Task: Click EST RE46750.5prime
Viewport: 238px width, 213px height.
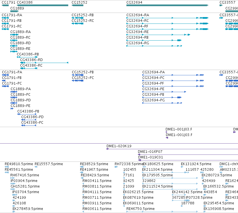Action: point(162,212)
